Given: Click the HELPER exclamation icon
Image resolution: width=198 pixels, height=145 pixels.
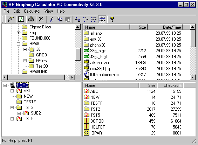Looking at the screenshot, I should pos(87,127).
